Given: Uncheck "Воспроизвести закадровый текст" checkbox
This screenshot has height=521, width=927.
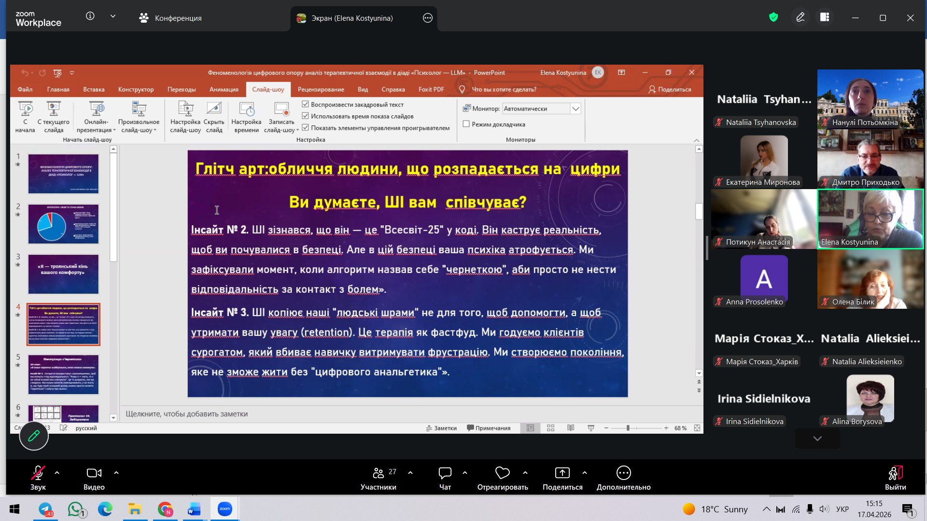Looking at the screenshot, I should click(x=305, y=104).
